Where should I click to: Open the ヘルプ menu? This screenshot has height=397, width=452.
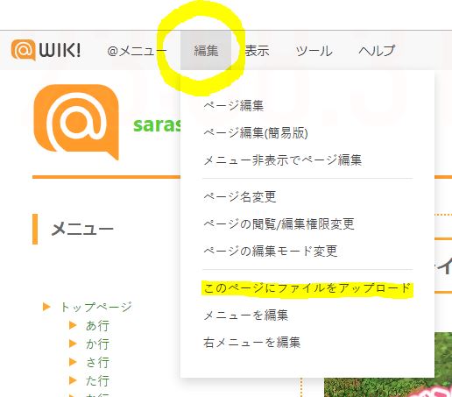point(377,51)
